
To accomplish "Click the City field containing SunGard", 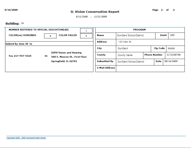I will 133,49.
